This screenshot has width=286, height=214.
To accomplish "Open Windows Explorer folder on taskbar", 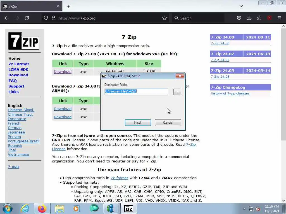I will coord(59,209).
